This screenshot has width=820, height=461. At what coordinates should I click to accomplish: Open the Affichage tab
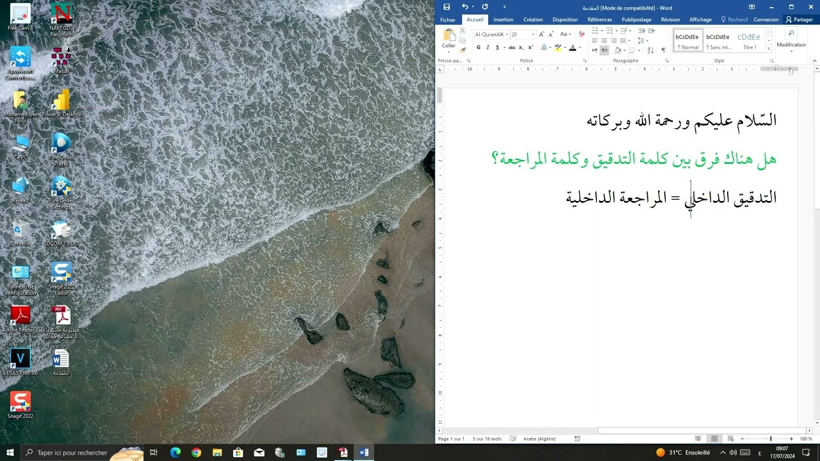click(x=700, y=20)
